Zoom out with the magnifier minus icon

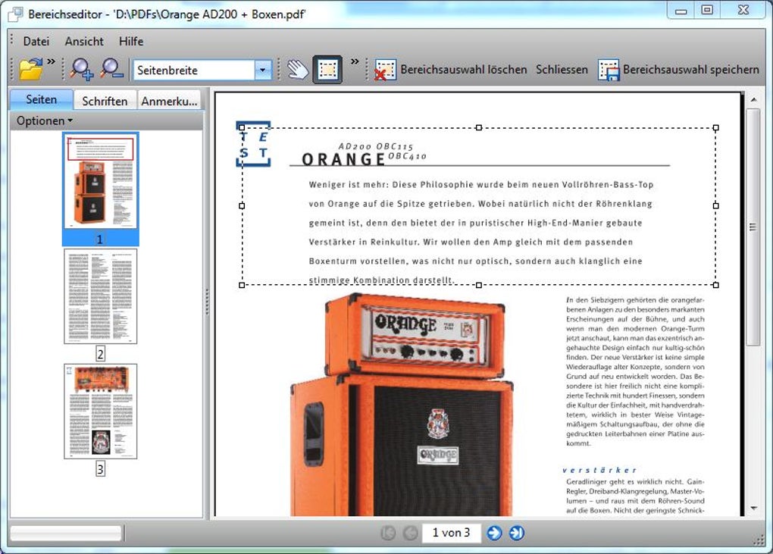[111, 69]
